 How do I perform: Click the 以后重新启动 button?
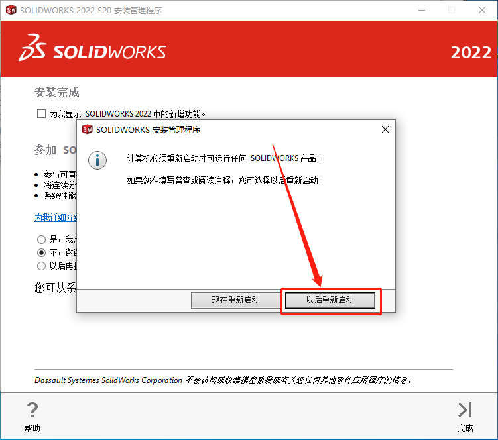(x=330, y=300)
